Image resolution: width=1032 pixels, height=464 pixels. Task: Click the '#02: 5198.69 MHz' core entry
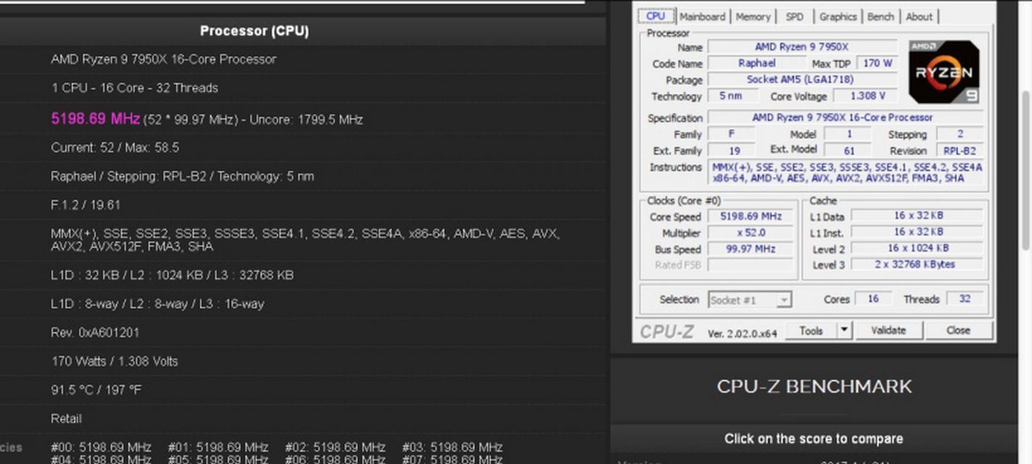tap(335, 447)
